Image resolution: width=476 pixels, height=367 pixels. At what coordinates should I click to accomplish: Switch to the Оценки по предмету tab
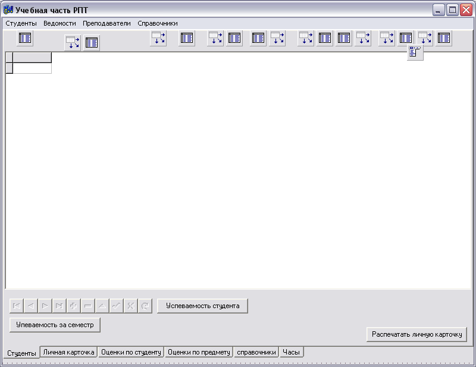click(x=199, y=352)
